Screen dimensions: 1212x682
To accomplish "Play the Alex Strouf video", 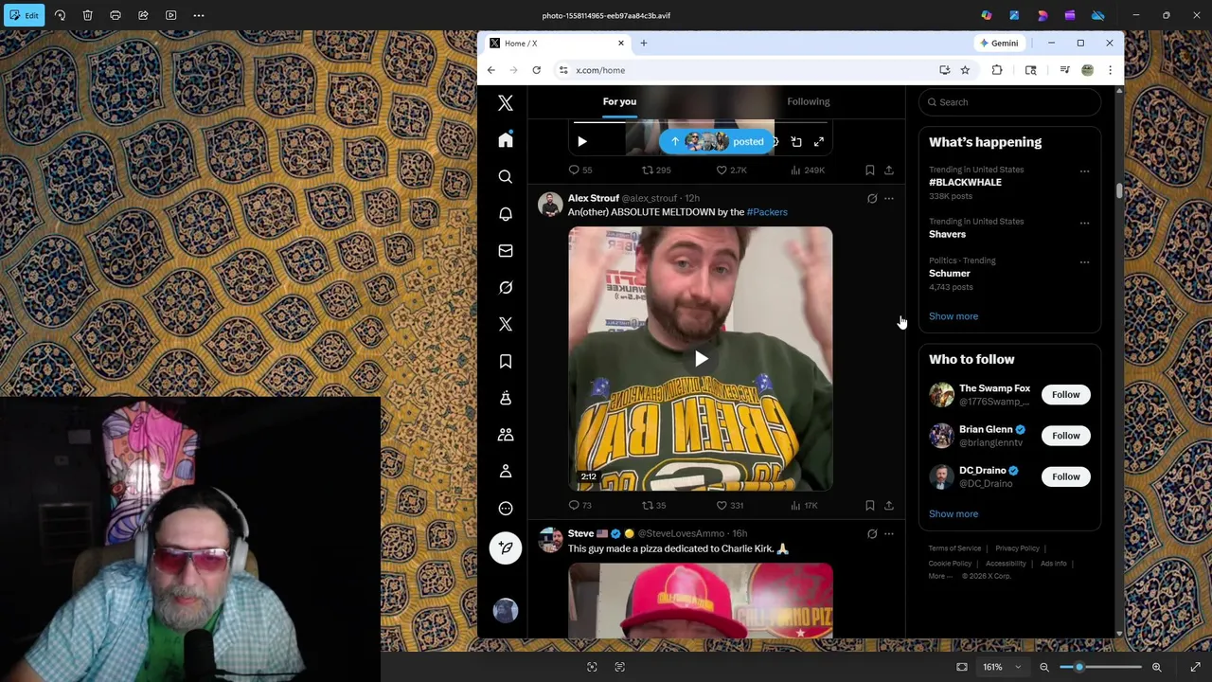I will tap(701, 359).
